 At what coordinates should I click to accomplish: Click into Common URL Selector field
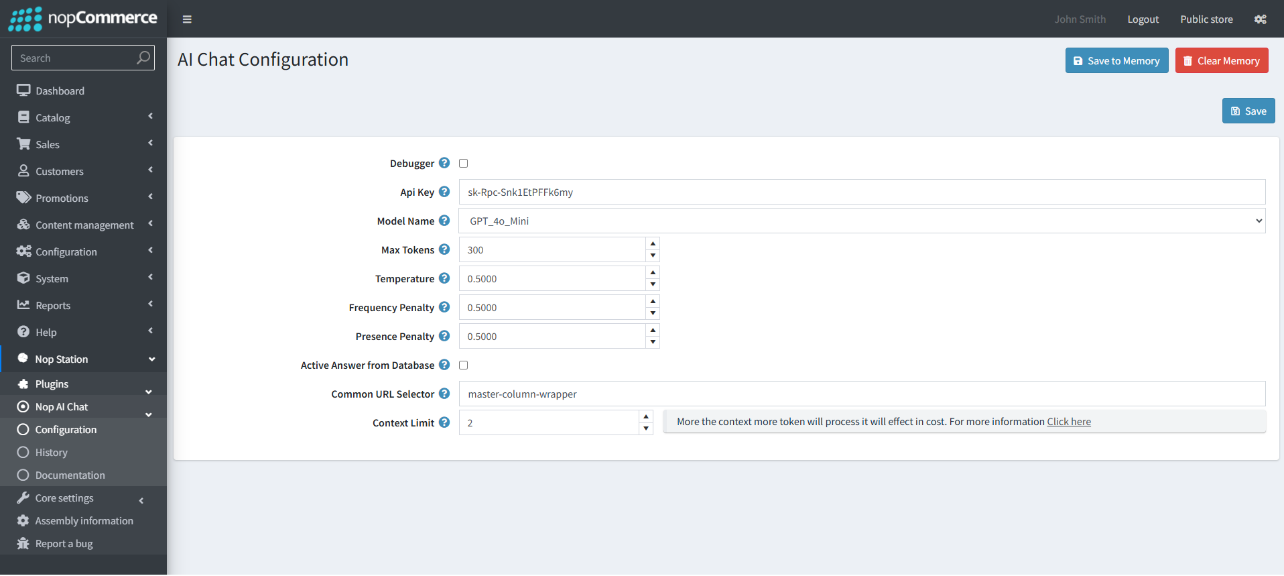(862, 394)
